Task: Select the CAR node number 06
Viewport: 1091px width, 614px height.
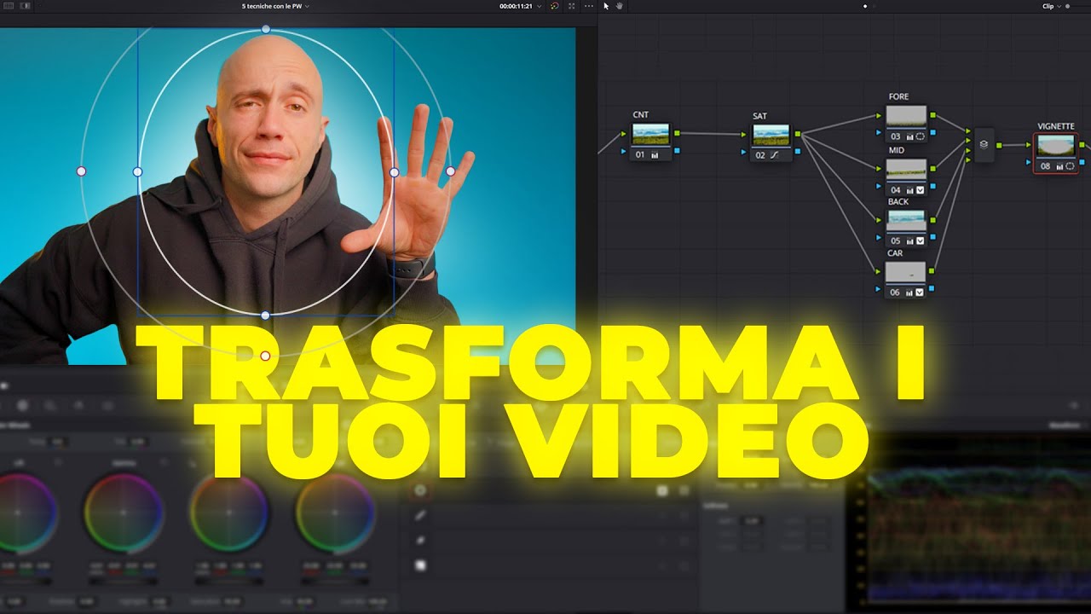Action: coord(895,293)
